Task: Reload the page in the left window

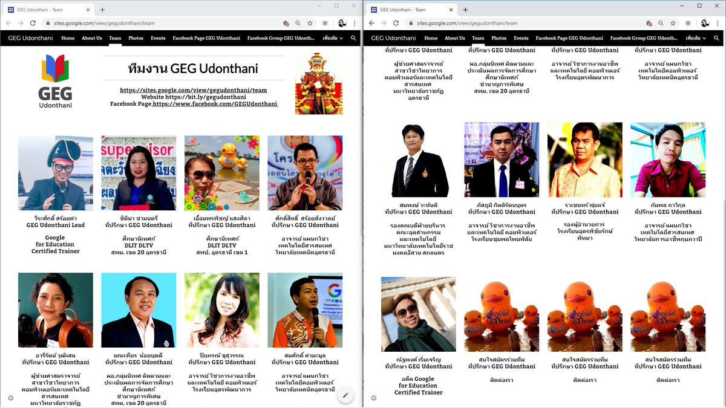Action: [x=33, y=22]
